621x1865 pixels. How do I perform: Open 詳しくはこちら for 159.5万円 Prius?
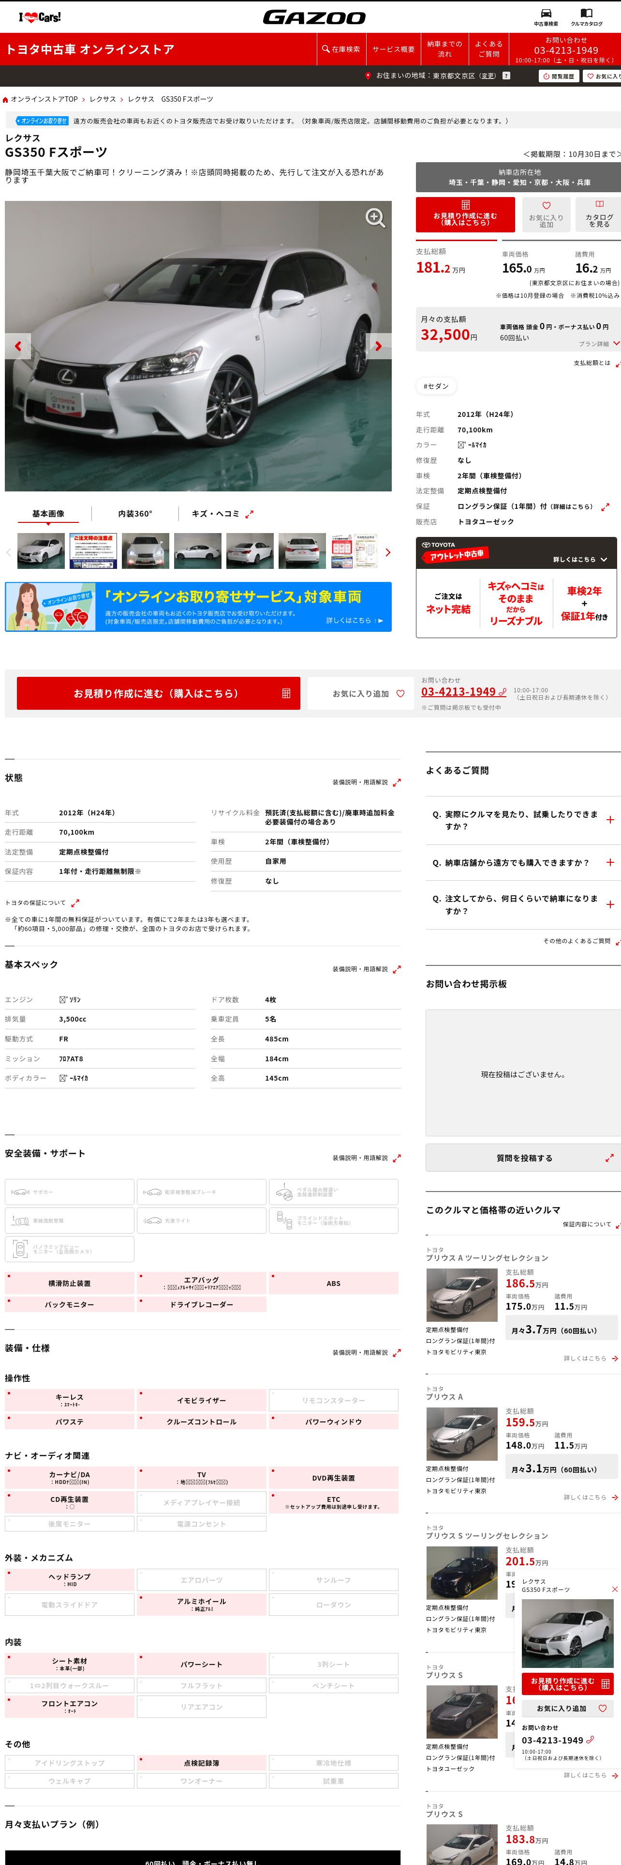591,1497
